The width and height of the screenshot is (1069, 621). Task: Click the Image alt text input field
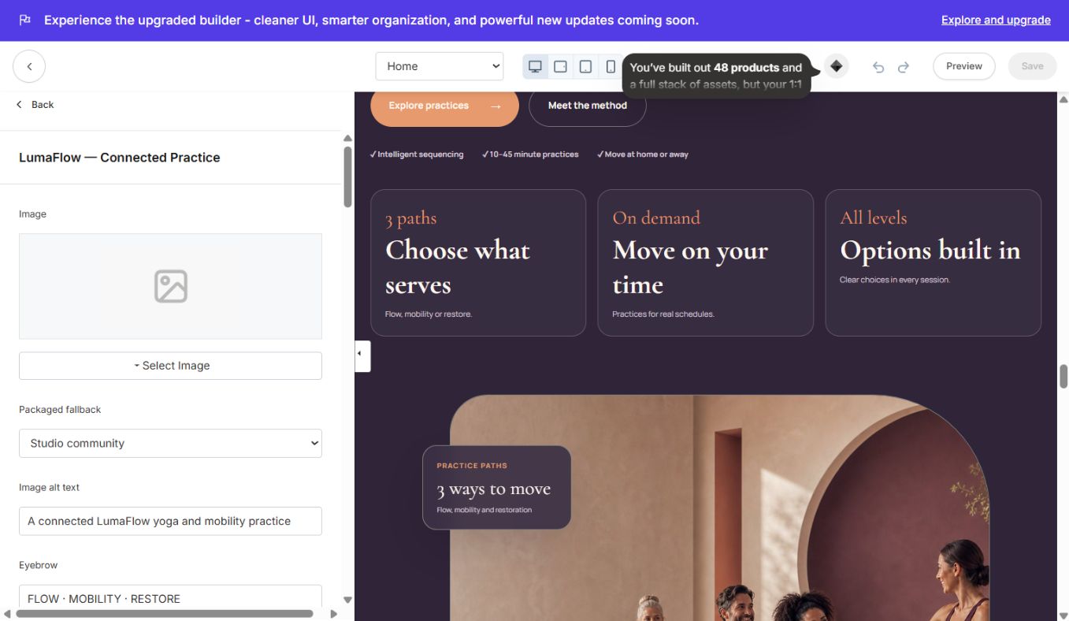(x=170, y=521)
